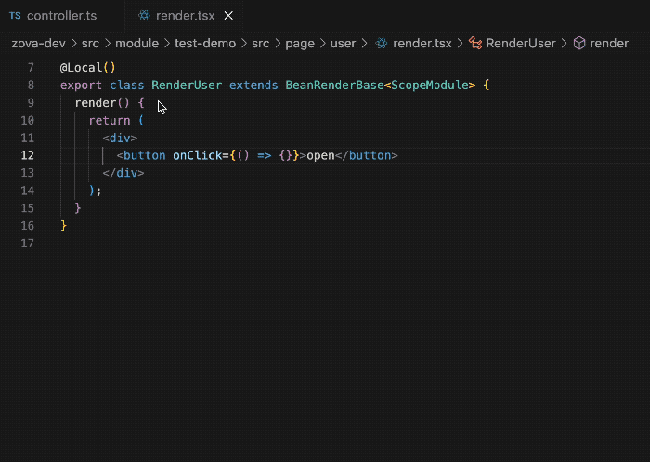The height and width of the screenshot is (462, 650).
Task: Open the render method breadcrumb
Action: click(x=609, y=43)
